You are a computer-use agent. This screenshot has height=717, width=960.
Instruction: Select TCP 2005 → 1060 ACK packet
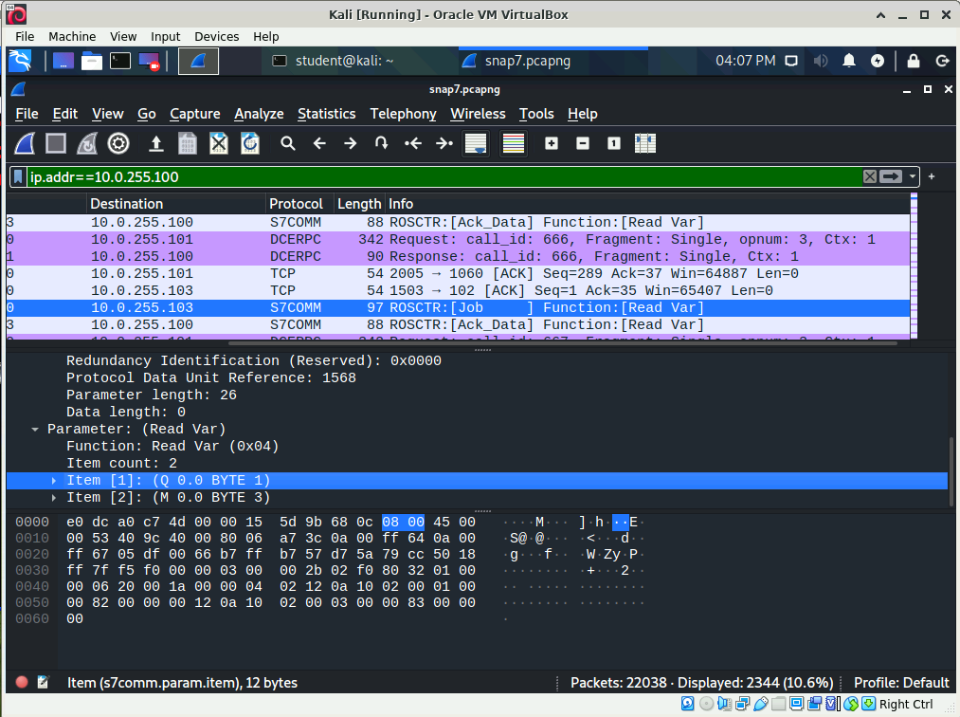[x=458, y=274]
